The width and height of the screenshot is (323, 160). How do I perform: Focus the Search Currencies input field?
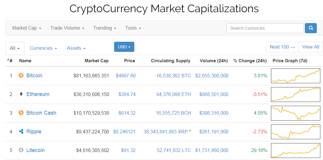(265, 28)
